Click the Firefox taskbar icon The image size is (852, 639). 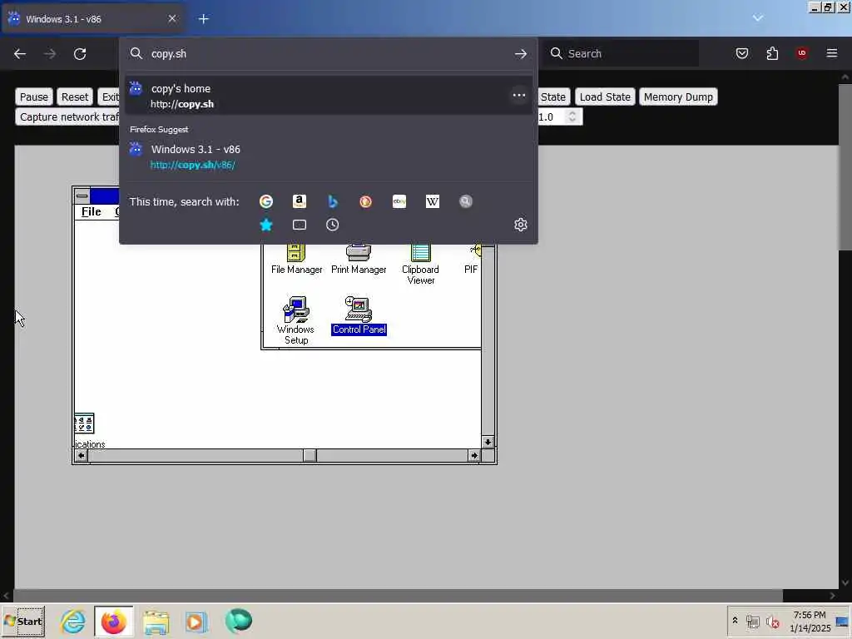pos(113,621)
